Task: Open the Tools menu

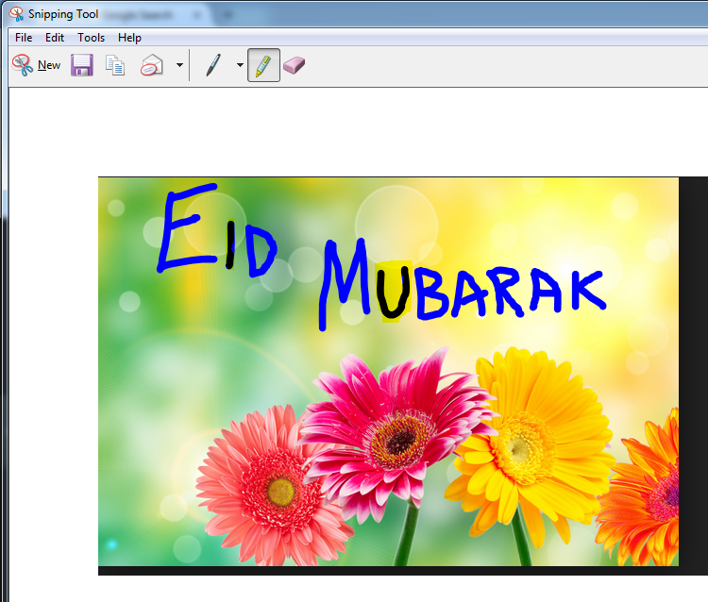Action: point(92,38)
